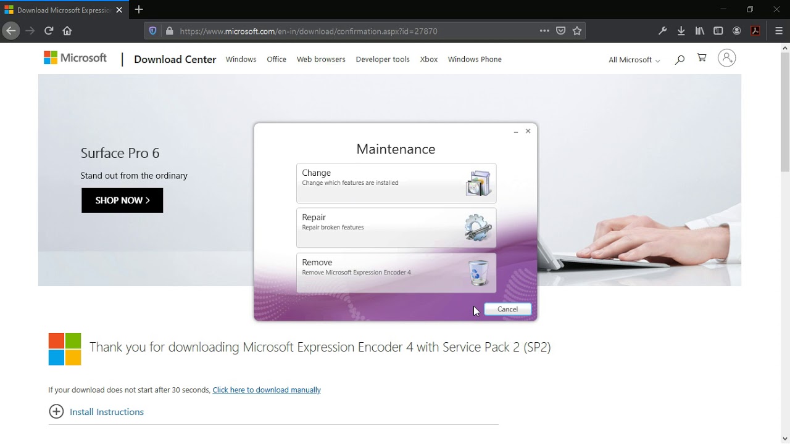The width and height of the screenshot is (790, 444).
Task: Save page to Pocket
Action: [560, 31]
